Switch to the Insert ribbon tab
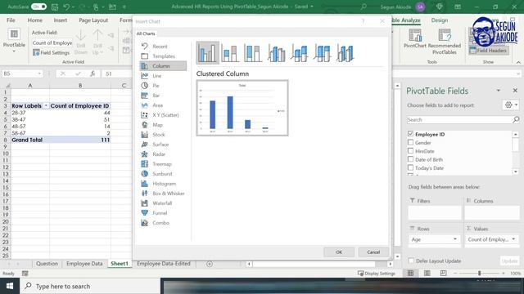524x294 pixels. point(61,20)
